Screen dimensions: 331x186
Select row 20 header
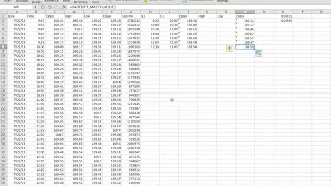pos(4,100)
